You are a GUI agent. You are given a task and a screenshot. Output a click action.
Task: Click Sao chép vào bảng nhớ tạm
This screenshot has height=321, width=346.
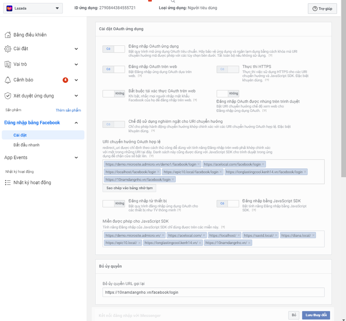130,188
